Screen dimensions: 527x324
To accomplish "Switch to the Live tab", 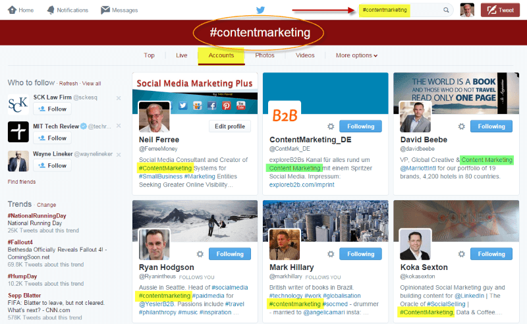I will point(182,55).
